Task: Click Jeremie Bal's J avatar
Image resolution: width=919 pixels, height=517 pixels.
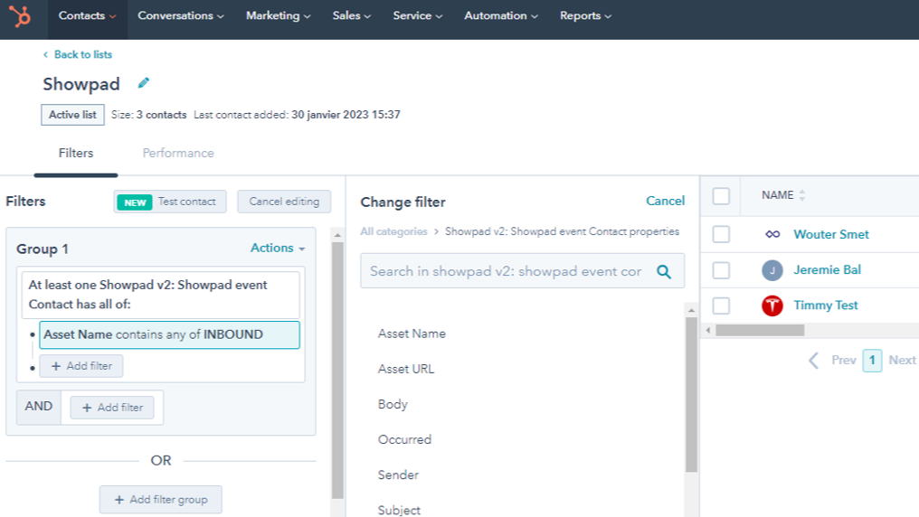Action: tap(772, 270)
